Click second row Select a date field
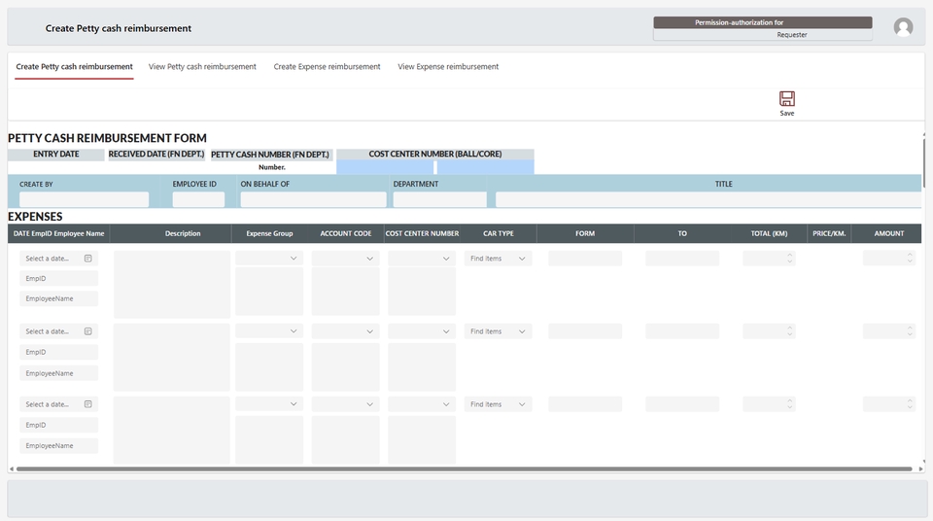The image size is (933, 521). click(x=58, y=331)
